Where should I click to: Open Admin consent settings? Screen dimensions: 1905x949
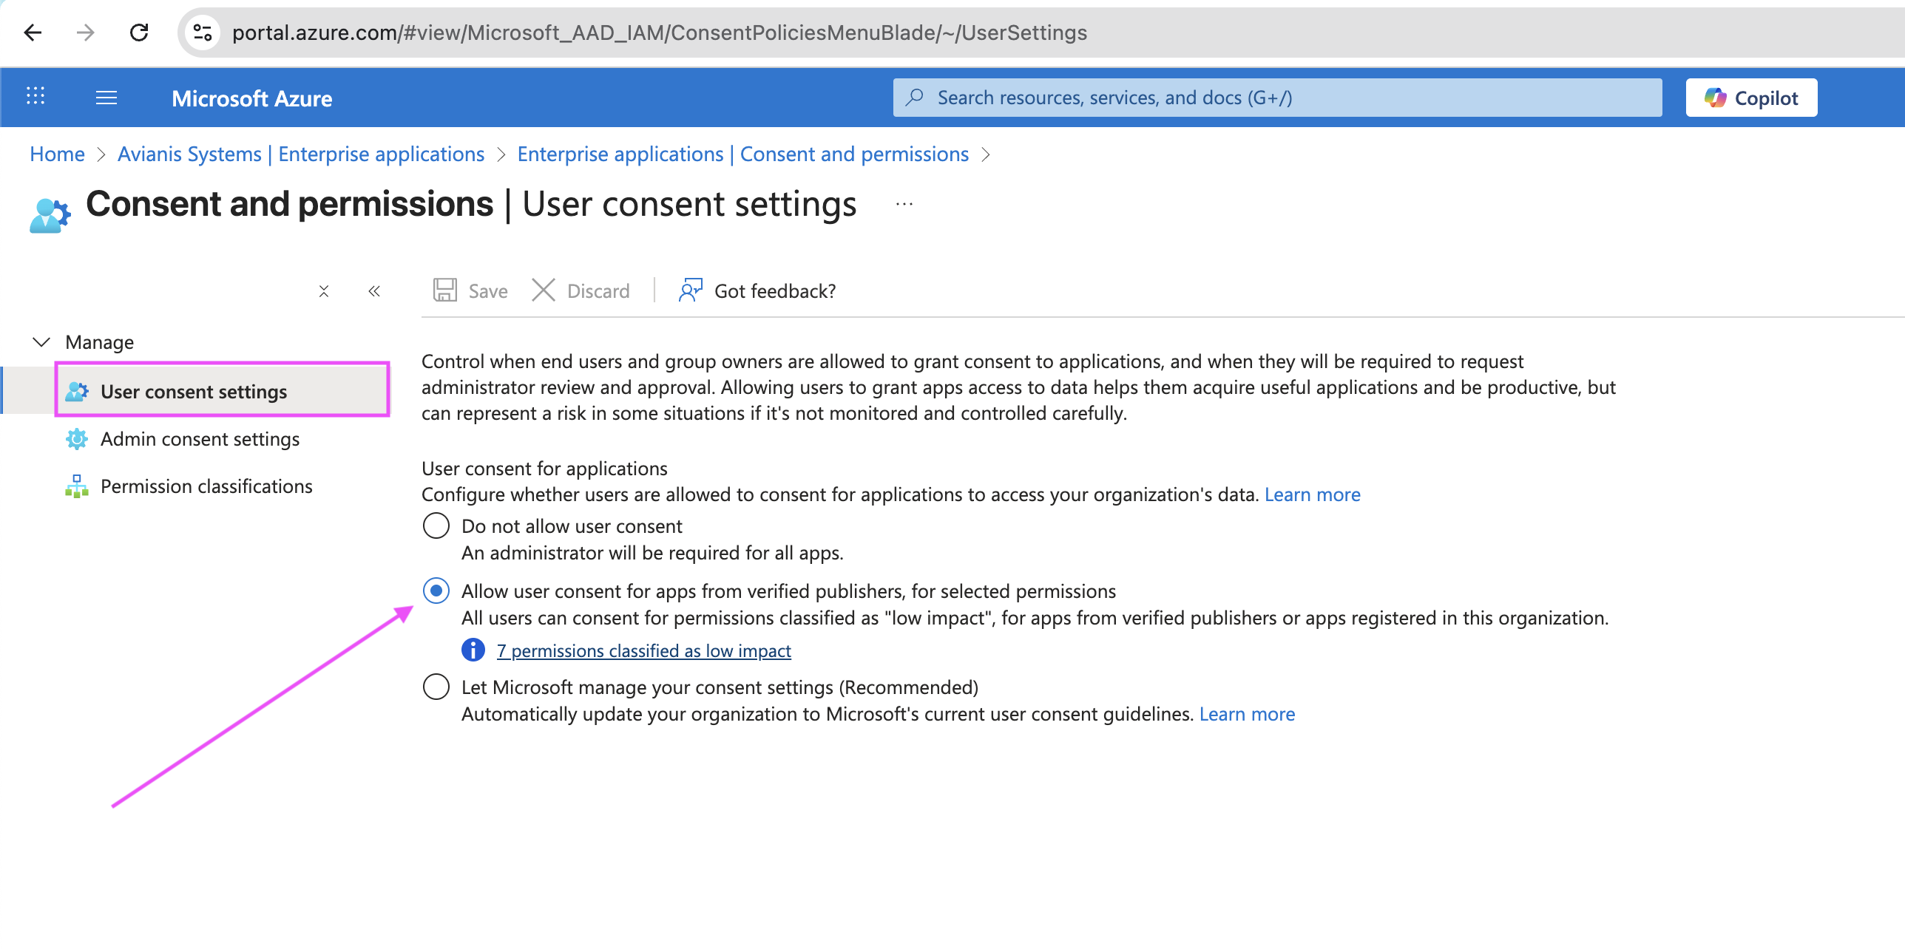(200, 439)
